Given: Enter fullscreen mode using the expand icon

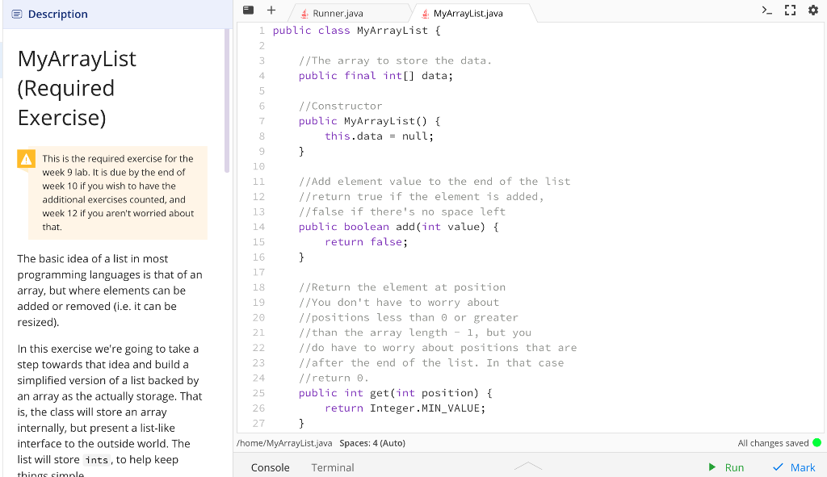Looking at the screenshot, I should [x=791, y=10].
